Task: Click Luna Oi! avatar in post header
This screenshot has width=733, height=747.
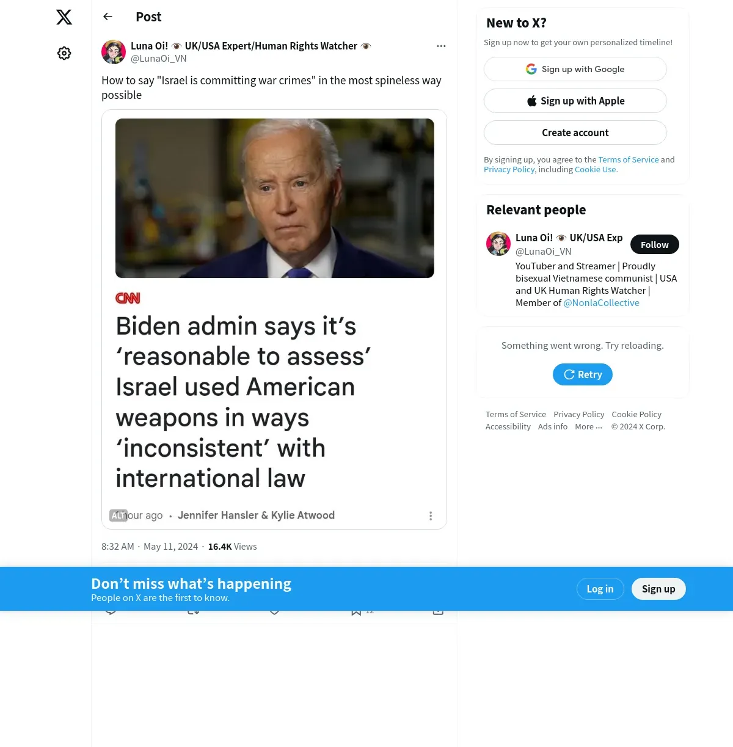Action: 114,52
